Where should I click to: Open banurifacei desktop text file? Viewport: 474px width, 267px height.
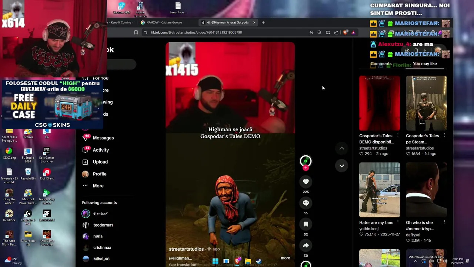(x=178, y=8)
